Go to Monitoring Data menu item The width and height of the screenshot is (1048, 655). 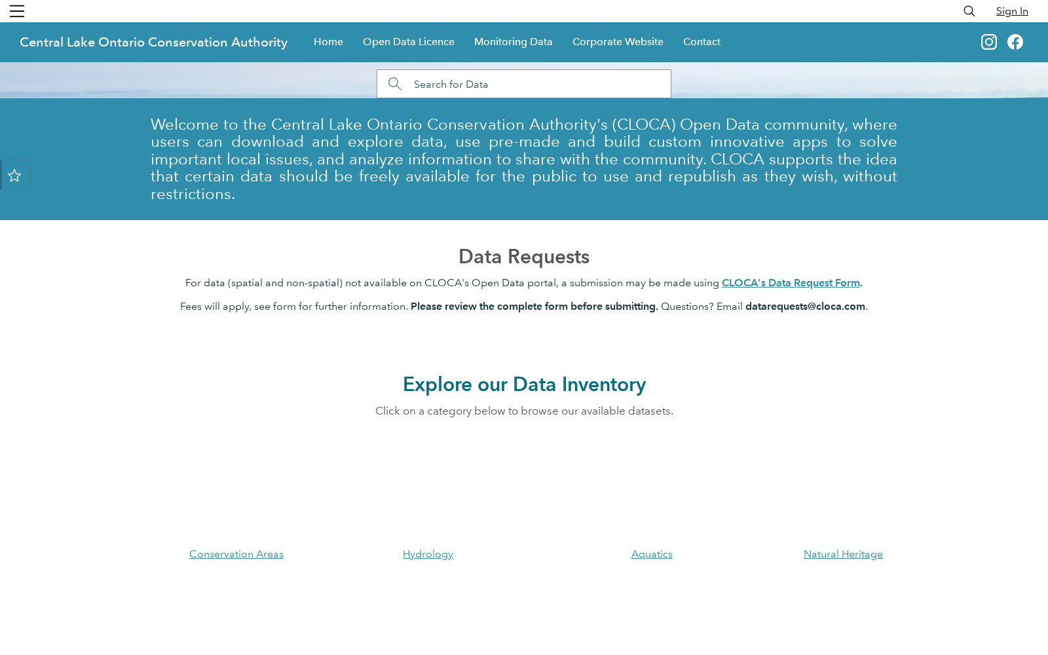point(514,42)
